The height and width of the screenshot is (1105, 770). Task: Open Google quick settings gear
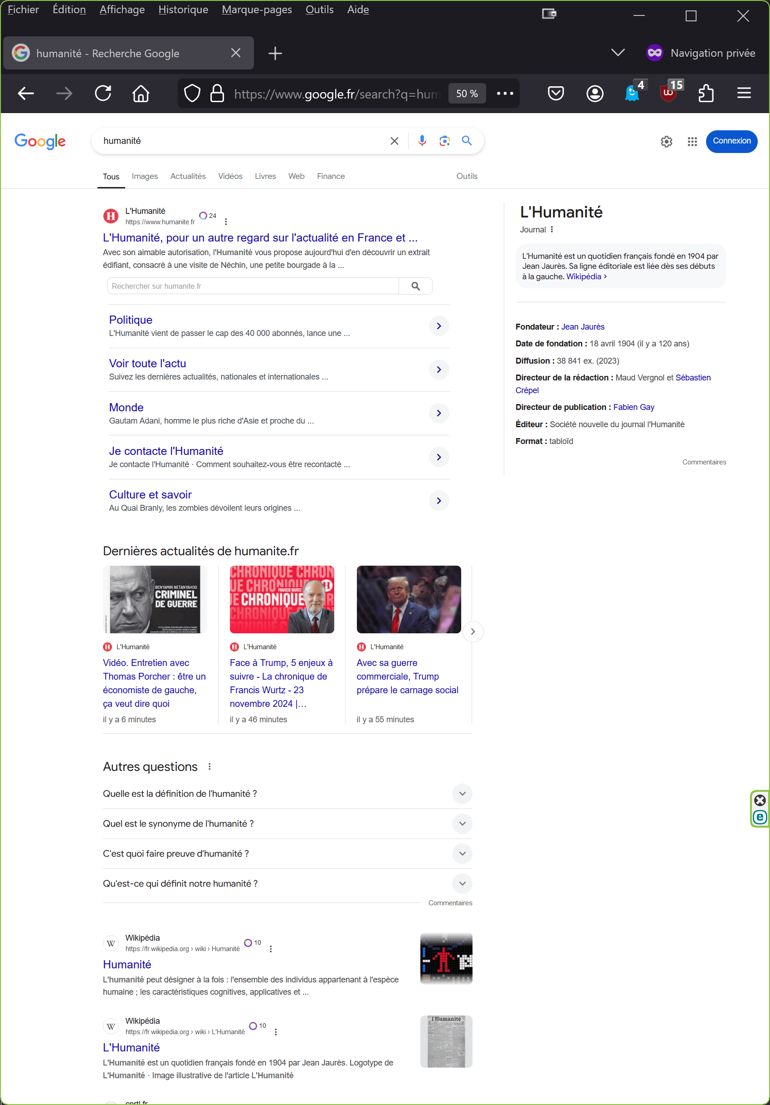click(x=666, y=142)
